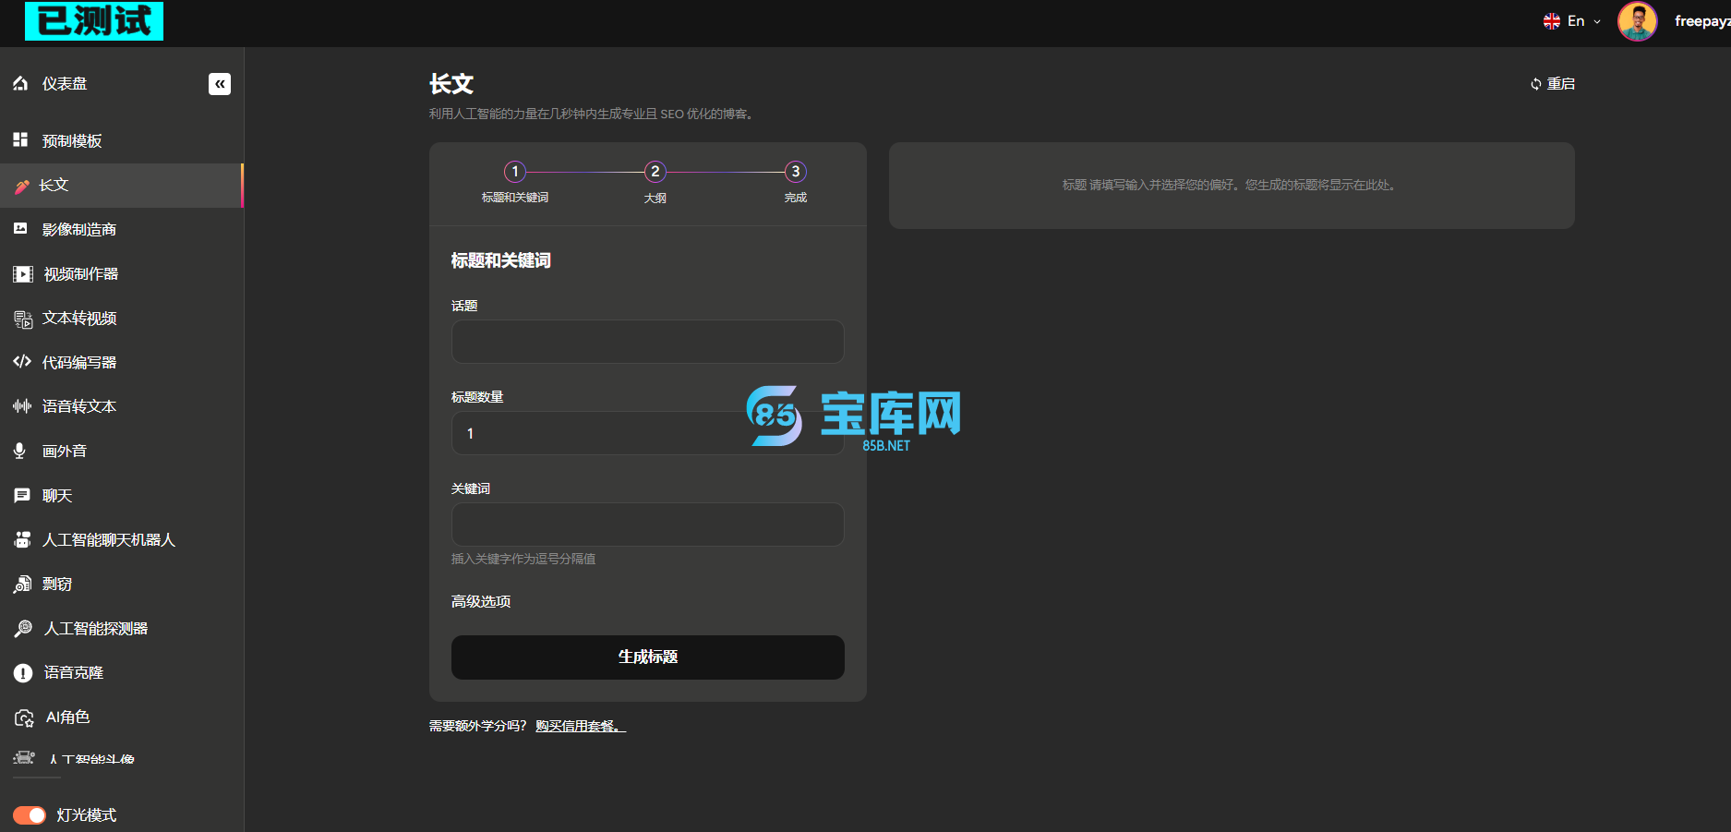Click the 语音转文本 waveform icon
Image resolution: width=1731 pixels, height=832 pixels.
click(x=22, y=406)
